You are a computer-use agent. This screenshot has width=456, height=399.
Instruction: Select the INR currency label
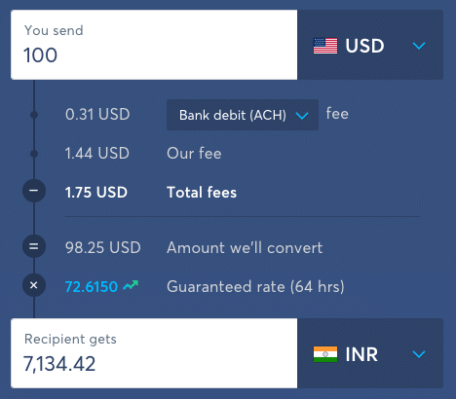pos(361,354)
